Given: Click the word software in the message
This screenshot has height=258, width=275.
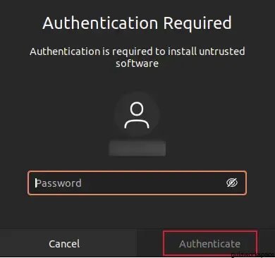Looking at the screenshot, I should 137,63.
